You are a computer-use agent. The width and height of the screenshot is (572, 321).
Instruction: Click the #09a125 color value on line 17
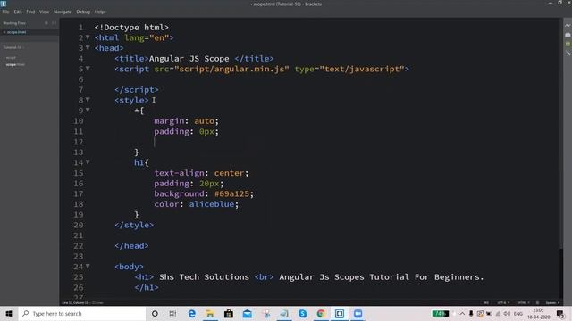[231, 193]
